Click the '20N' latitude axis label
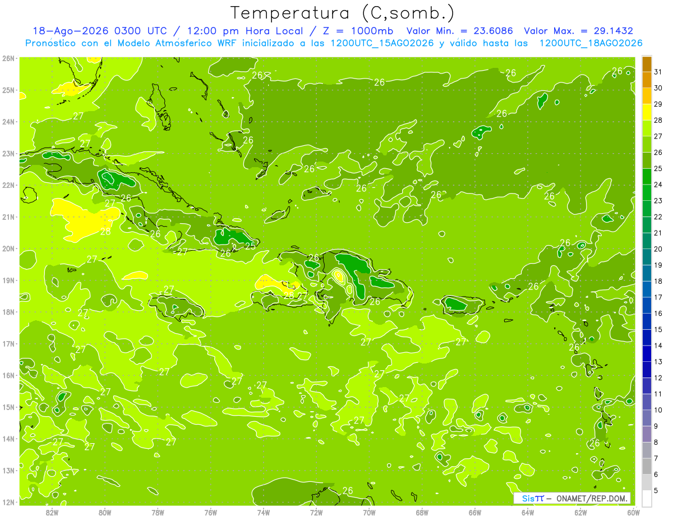This screenshot has width=673, height=520. 8,249
